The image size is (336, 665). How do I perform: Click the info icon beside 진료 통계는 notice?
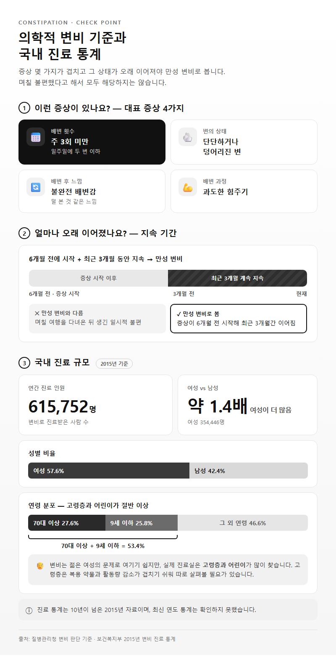click(x=29, y=611)
